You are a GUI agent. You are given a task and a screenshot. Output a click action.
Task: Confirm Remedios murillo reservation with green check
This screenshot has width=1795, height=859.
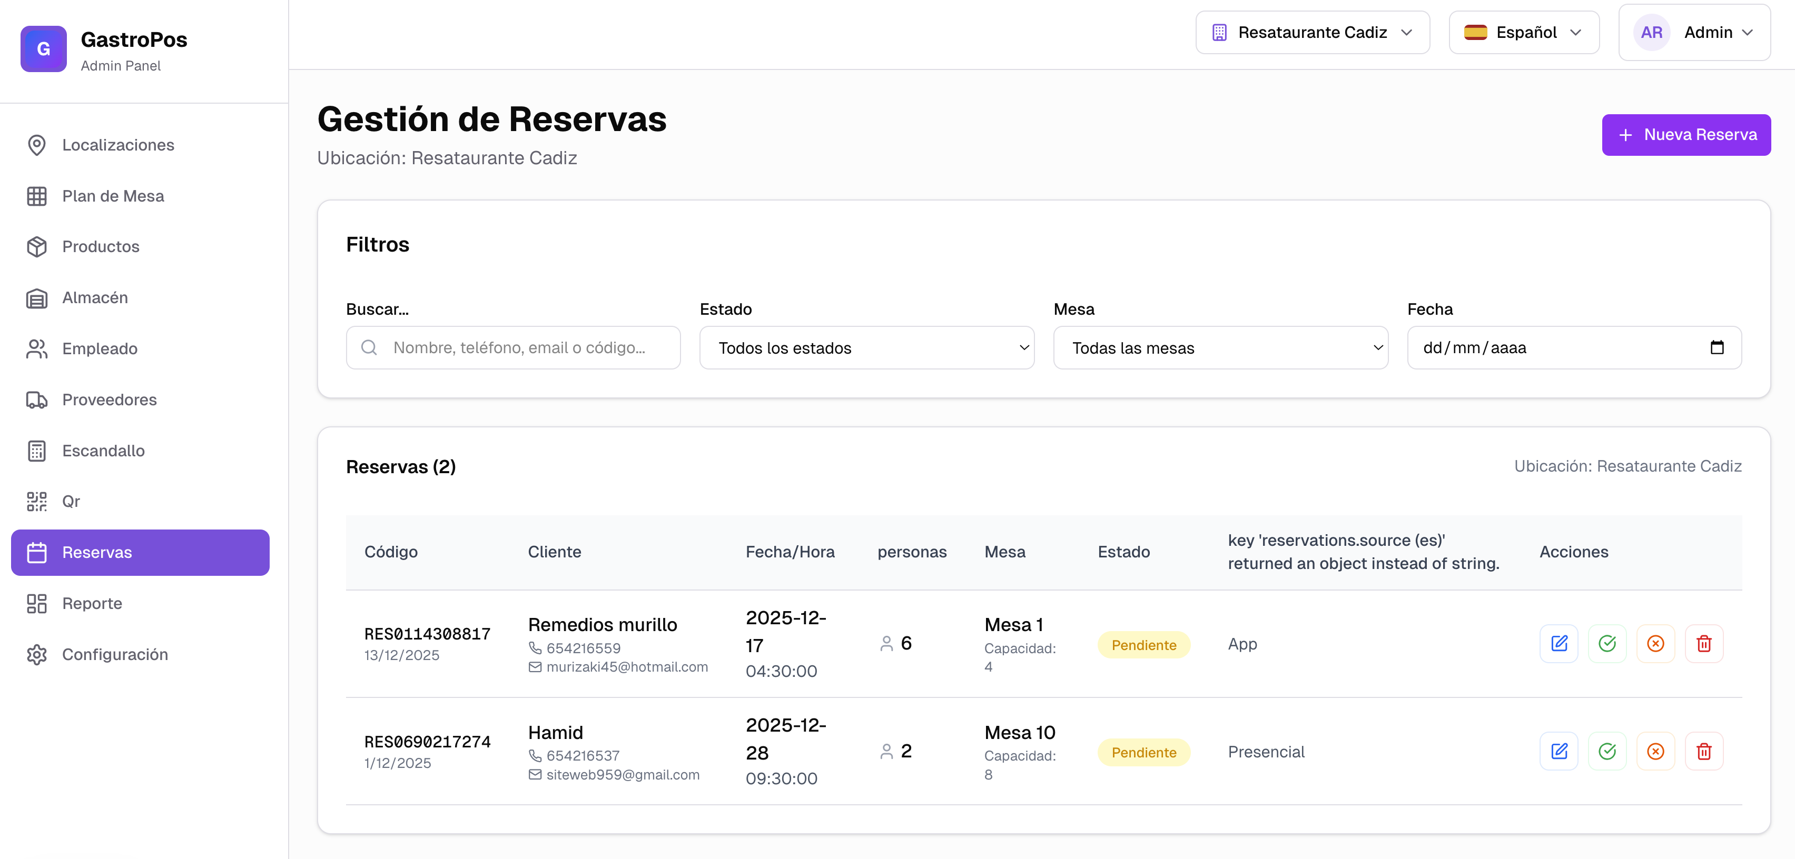click(x=1607, y=643)
